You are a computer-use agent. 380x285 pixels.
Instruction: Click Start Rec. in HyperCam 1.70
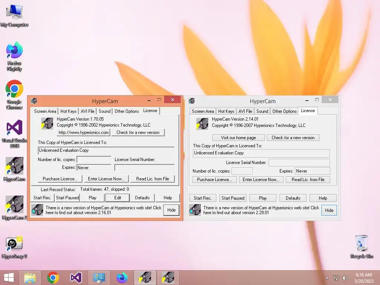pos(42,198)
